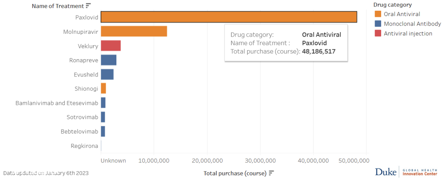This screenshot has width=444, height=187.
Task: Select the Ronapreve blue bar
Action: (x=109, y=60)
